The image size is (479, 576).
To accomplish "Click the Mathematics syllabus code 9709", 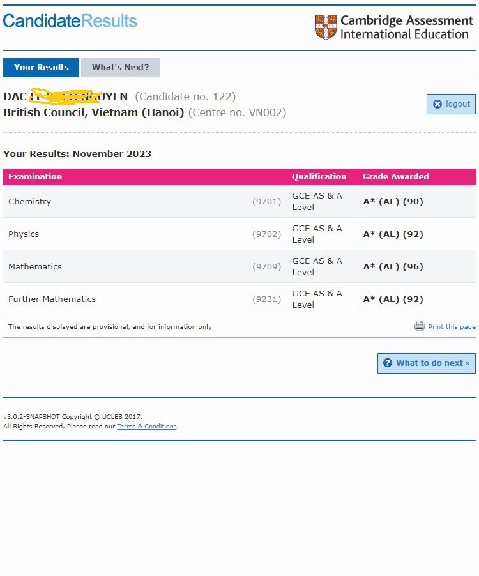I will click(266, 267).
